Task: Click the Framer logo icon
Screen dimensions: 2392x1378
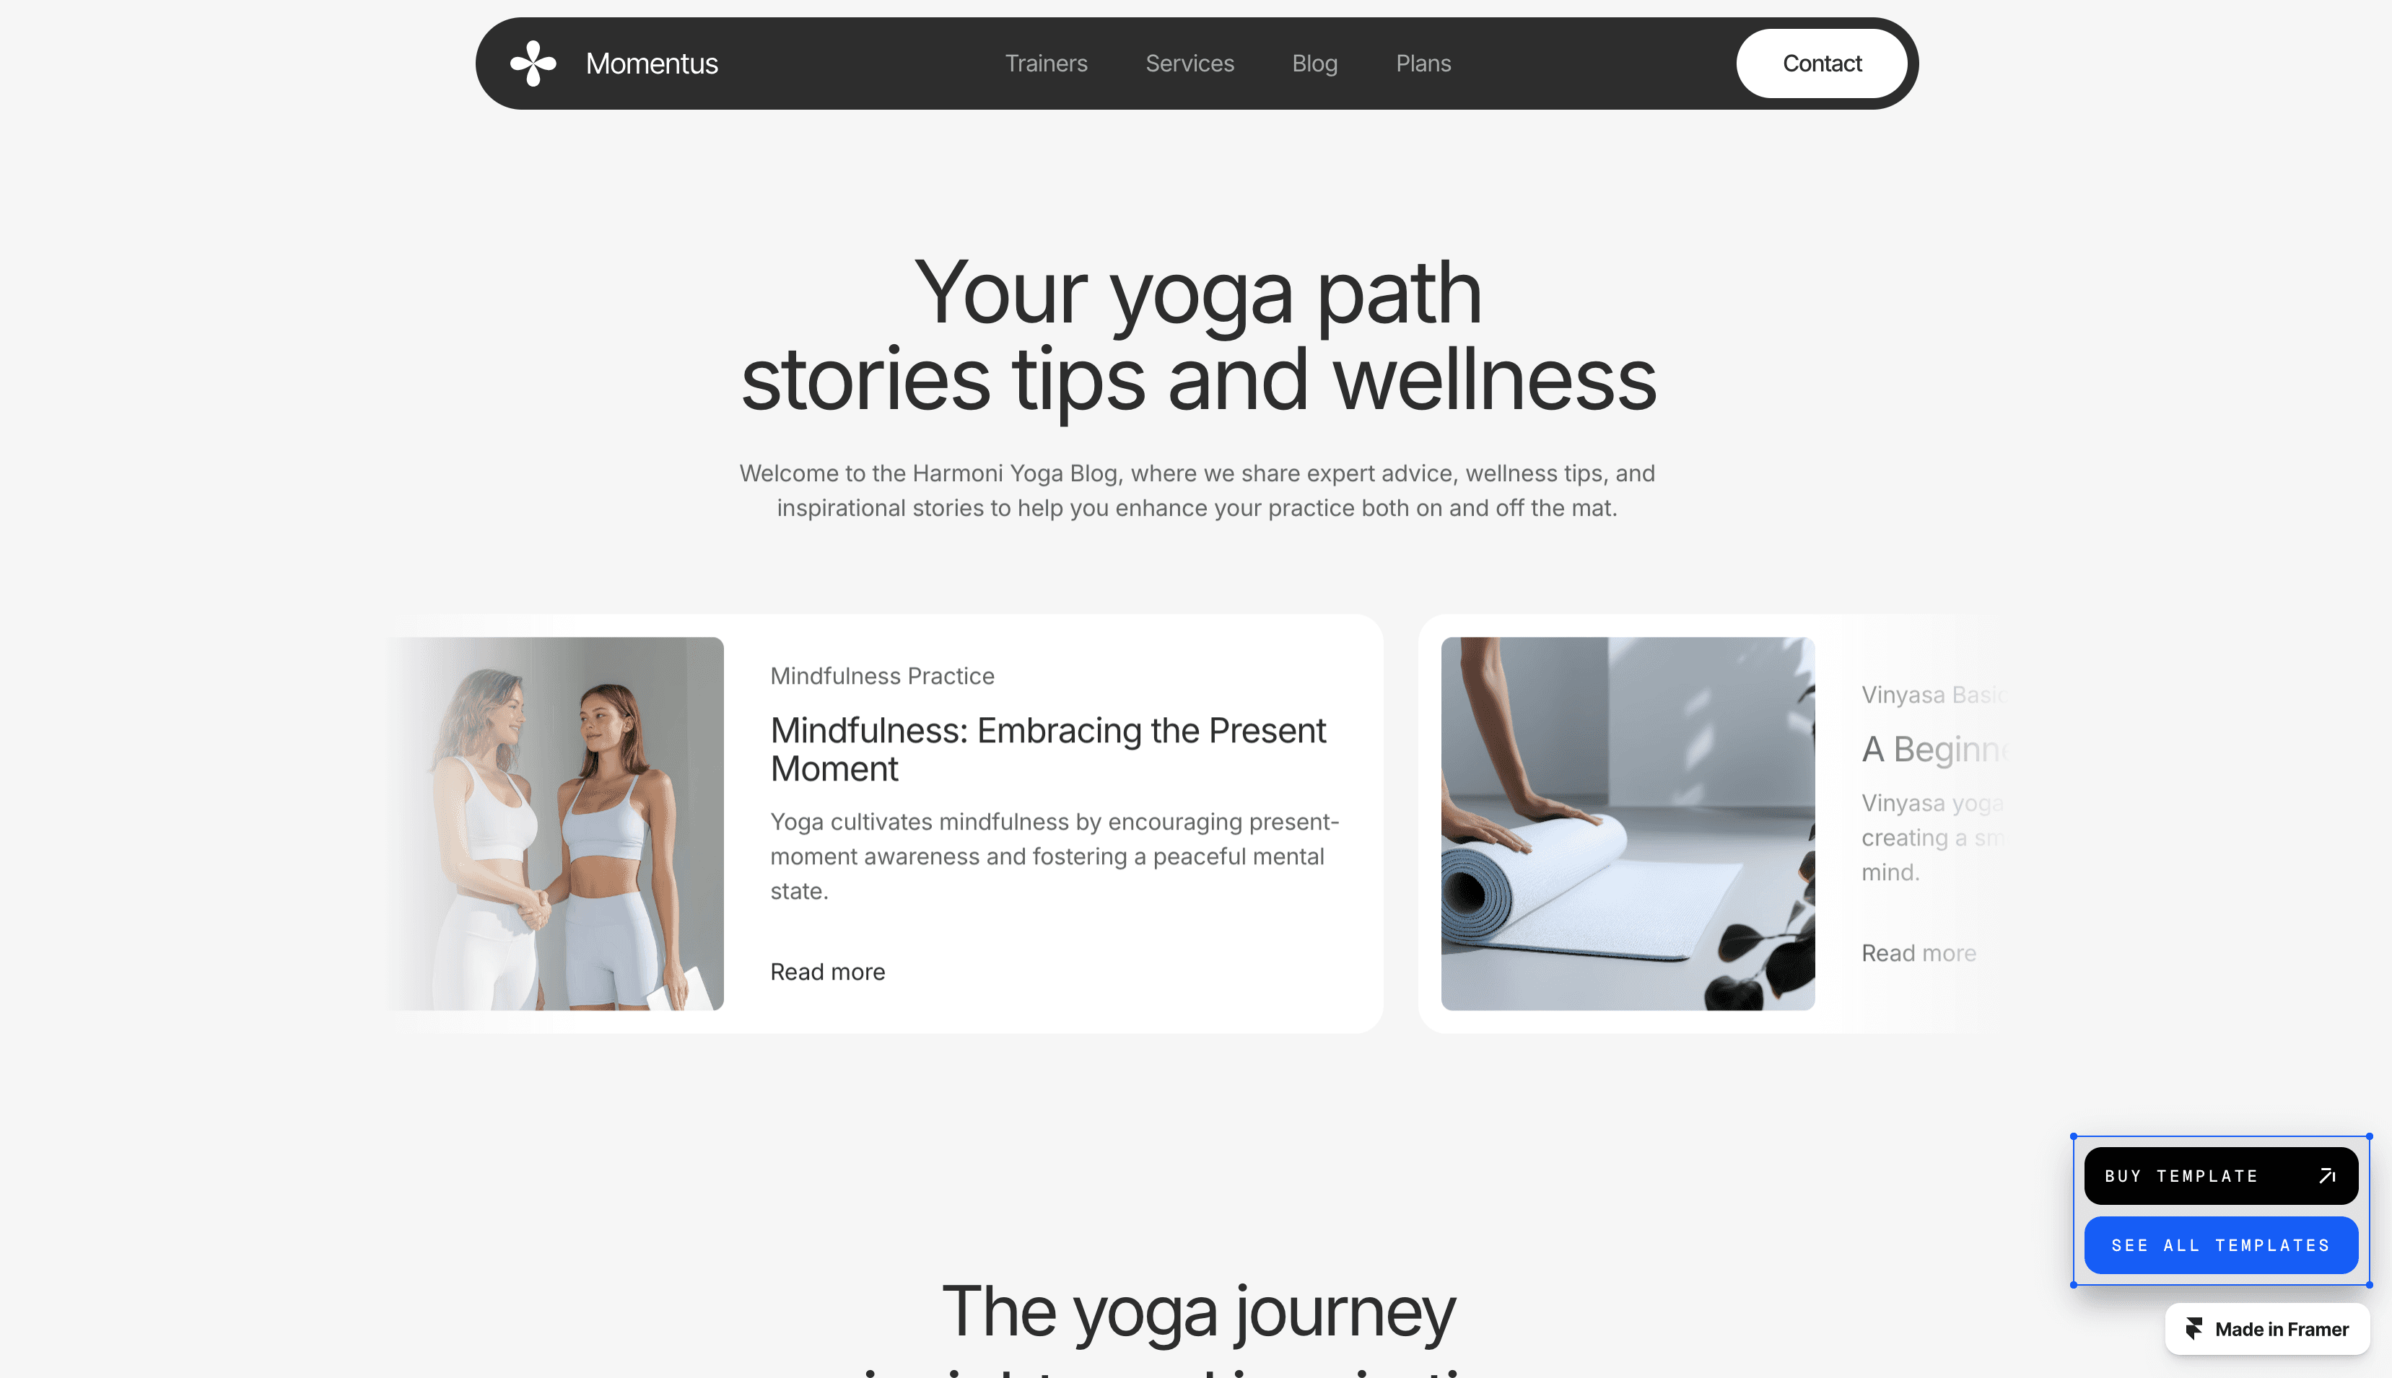Action: coord(2194,1329)
